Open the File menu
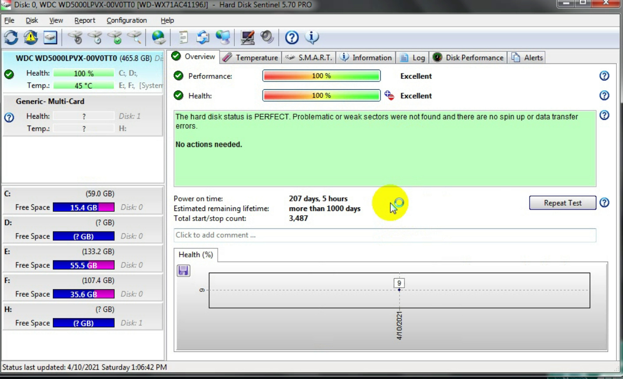Image resolution: width=623 pixels, height=379 pixels. tap(9, 20)
